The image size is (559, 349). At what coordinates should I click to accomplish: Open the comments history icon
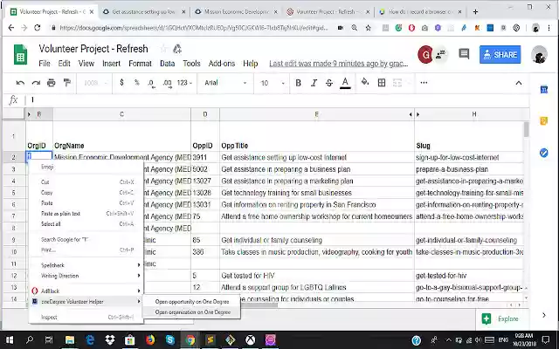tap(464, 54)
